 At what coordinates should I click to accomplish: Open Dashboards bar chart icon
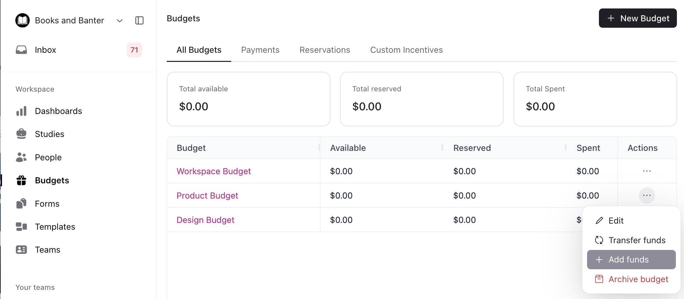21,111
